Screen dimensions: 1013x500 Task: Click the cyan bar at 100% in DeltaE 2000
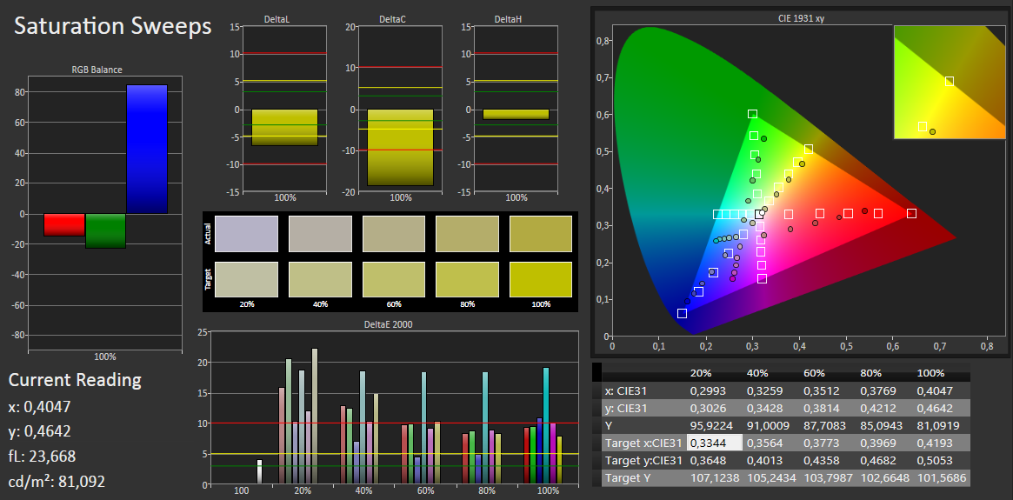(x=546, y=426)
